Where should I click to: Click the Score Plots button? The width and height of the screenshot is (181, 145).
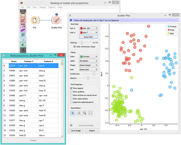click(88, 37)
